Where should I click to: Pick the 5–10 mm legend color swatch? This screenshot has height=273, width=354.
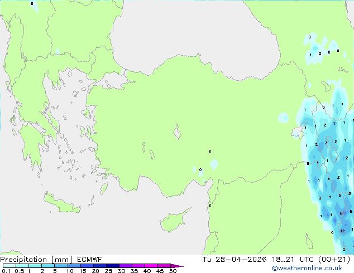click(x=61, y=266)
